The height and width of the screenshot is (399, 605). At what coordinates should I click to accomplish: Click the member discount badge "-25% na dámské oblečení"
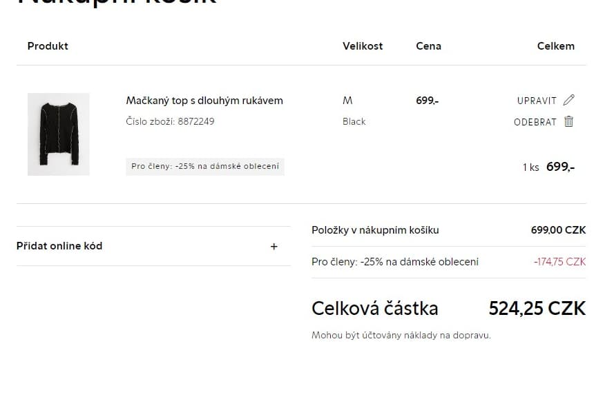point(204,166)
